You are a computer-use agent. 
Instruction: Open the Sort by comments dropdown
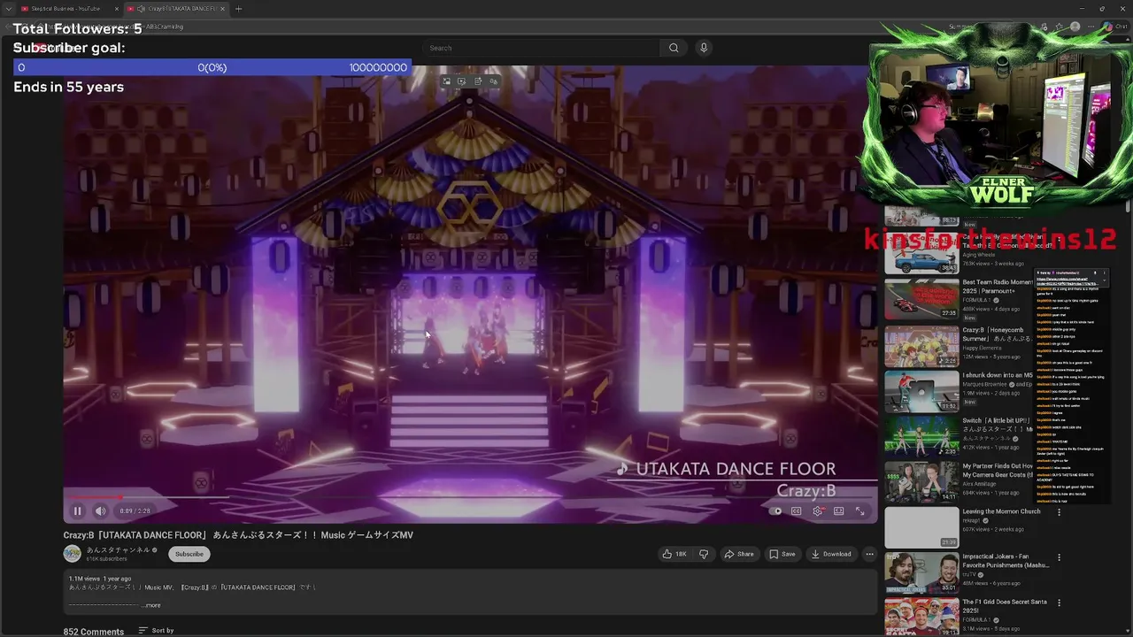[156, 631]
